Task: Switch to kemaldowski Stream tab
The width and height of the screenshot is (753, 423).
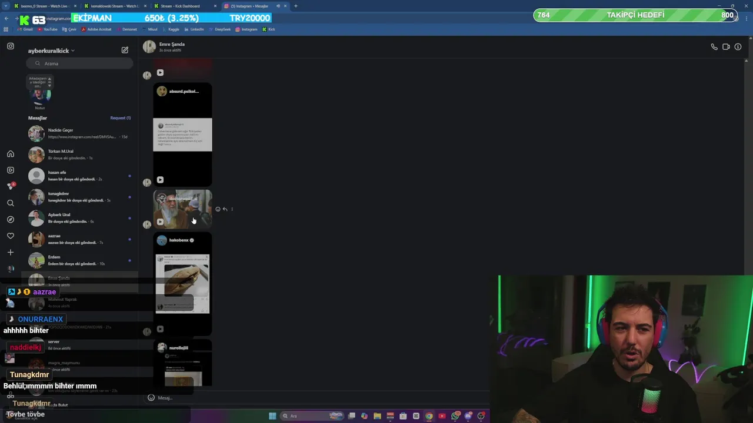Action: [x=115, y=6]
